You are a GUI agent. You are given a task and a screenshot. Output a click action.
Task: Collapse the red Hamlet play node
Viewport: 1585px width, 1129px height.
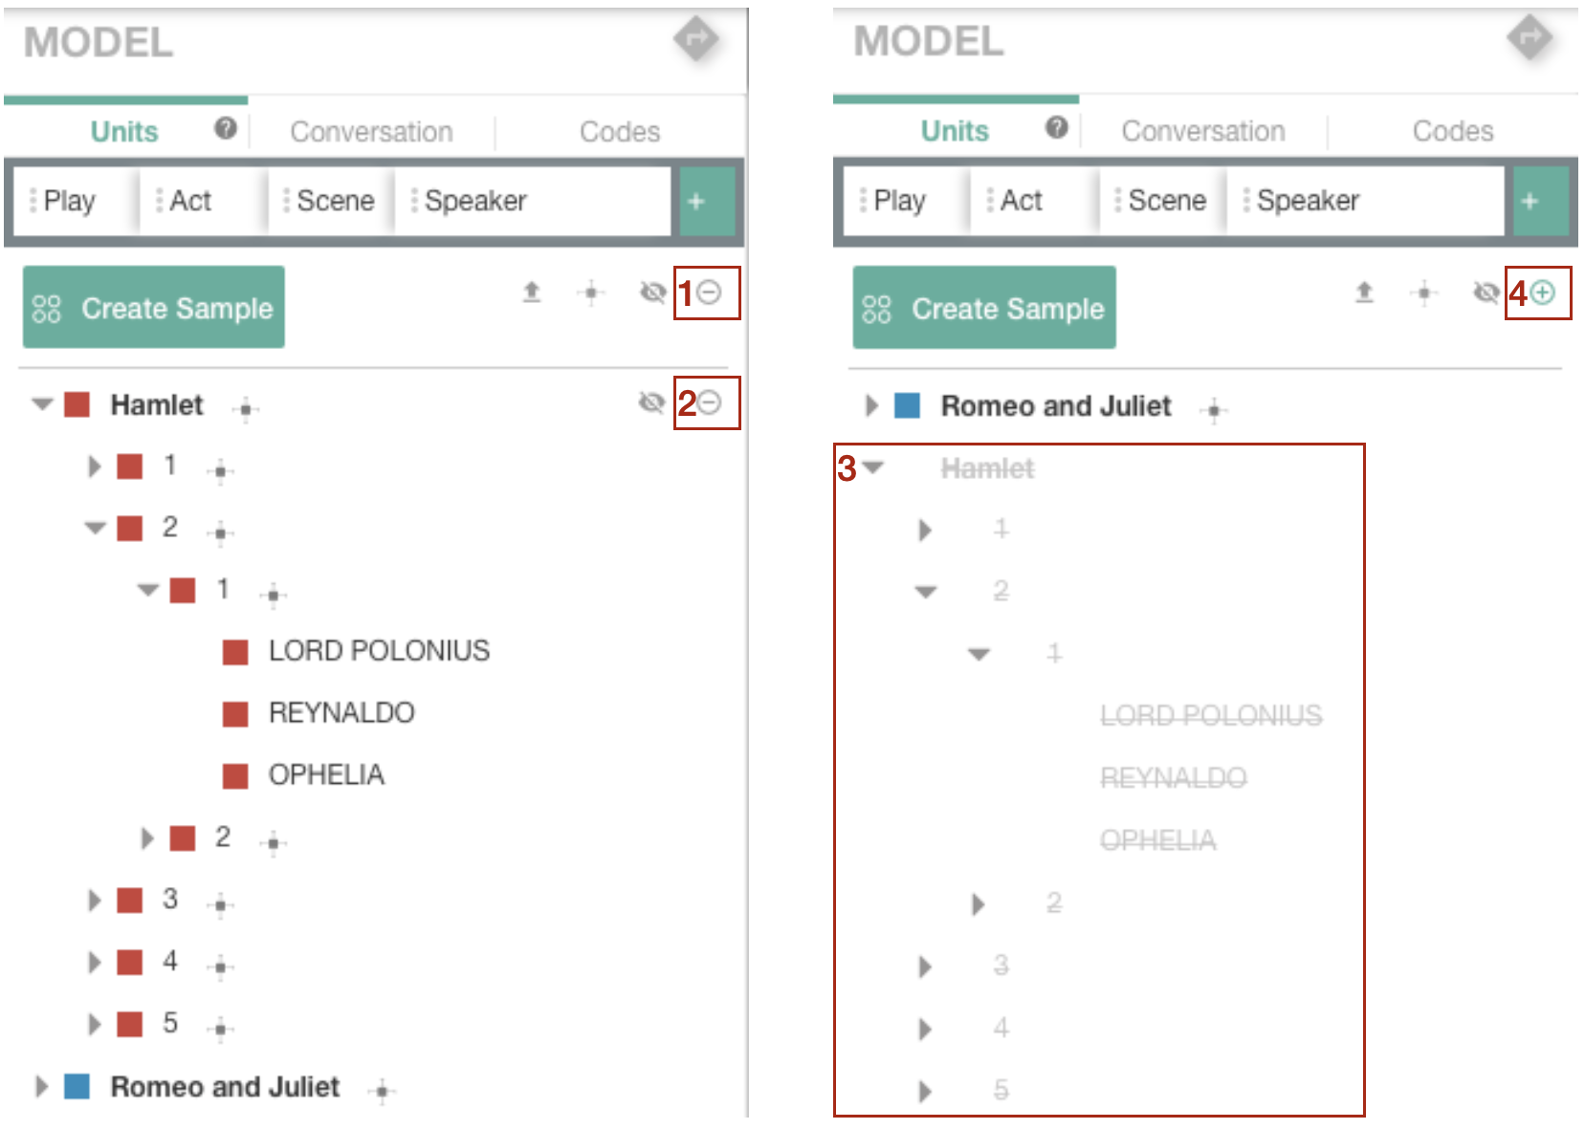[42, 404]
